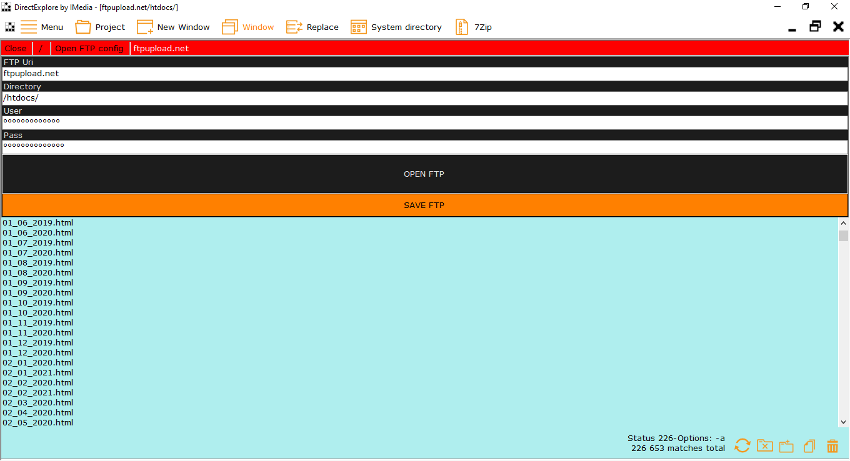Focus the Directory input field
850x461 pixels.
[x=424, y=98]
